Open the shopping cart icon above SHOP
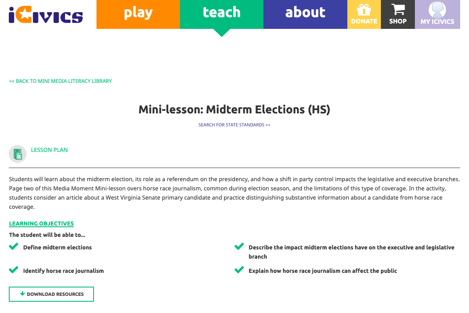This screenshot has height=313, width=469. point(398,9)
